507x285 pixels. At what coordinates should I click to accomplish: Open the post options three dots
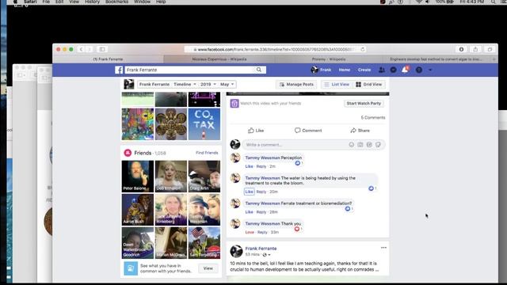click(x=383, y=248)
